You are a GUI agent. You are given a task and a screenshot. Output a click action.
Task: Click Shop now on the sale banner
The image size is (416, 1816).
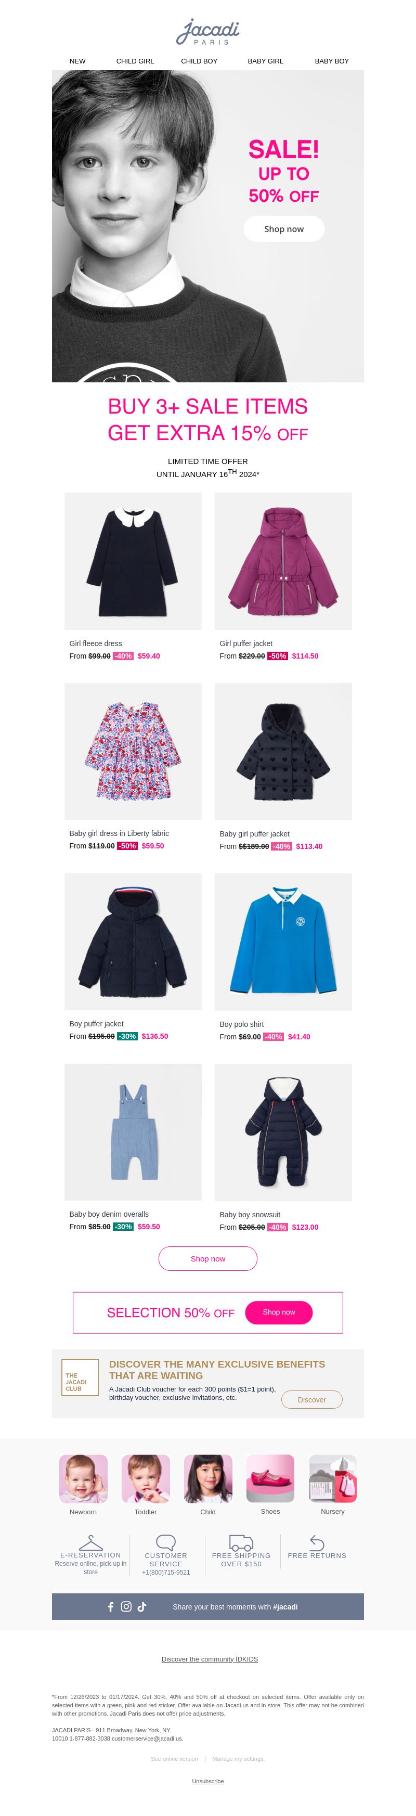(284, 229)
